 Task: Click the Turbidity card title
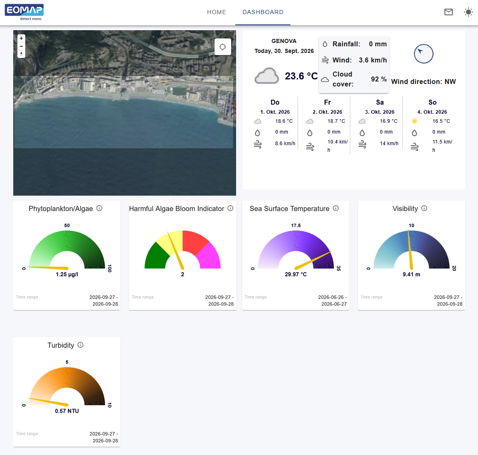pos(60,345)
